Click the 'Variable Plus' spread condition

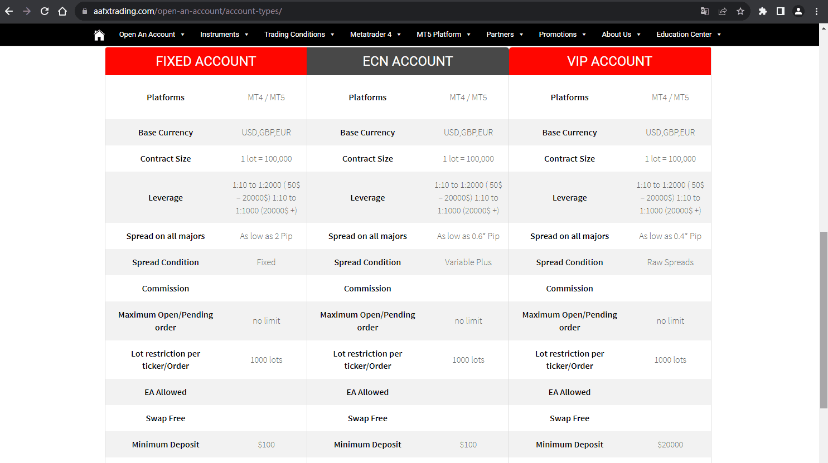(x=468, y=262)
